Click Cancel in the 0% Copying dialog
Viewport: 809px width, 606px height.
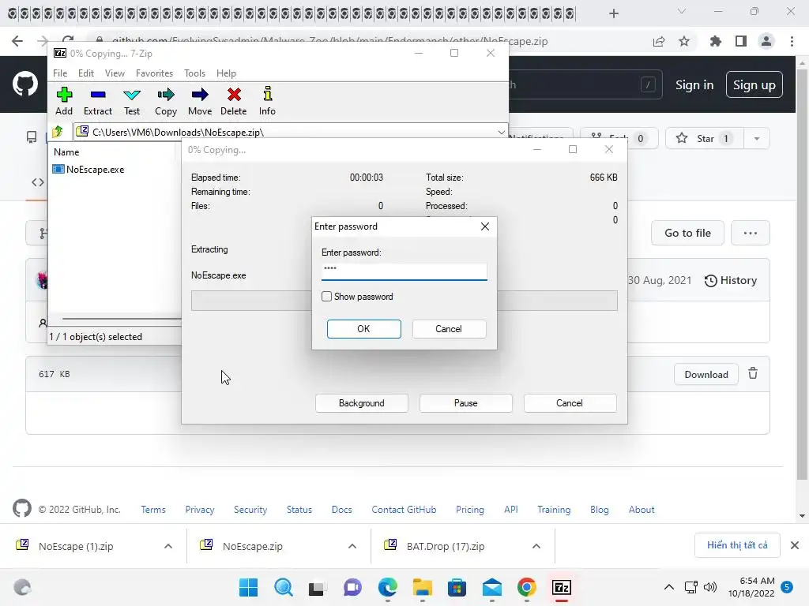(x=570, y=403)
